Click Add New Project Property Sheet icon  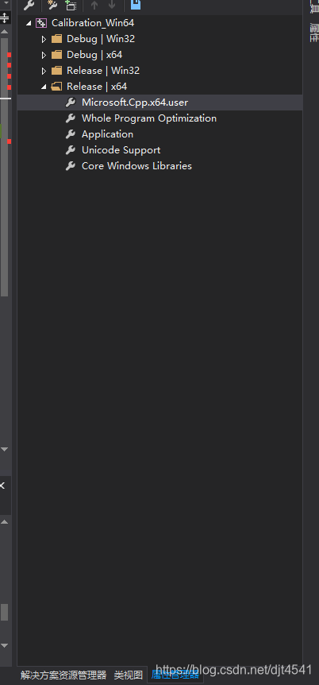point(52,6)
